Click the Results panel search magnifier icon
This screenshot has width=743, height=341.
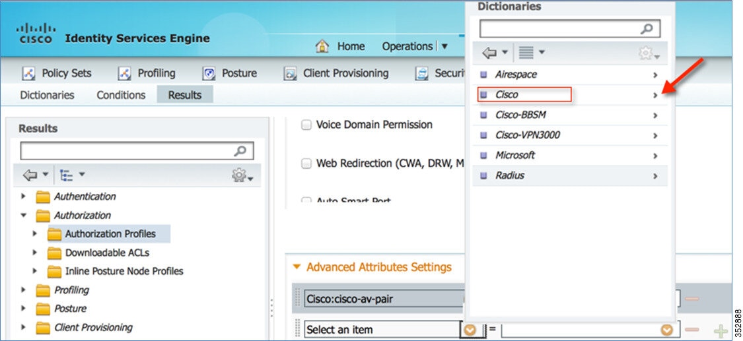click(x=240, y=151)
